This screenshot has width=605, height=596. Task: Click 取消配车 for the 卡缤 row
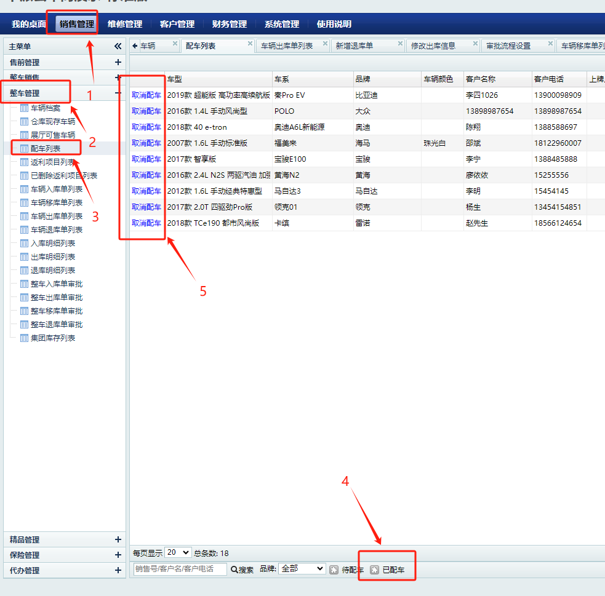point(146,223)
